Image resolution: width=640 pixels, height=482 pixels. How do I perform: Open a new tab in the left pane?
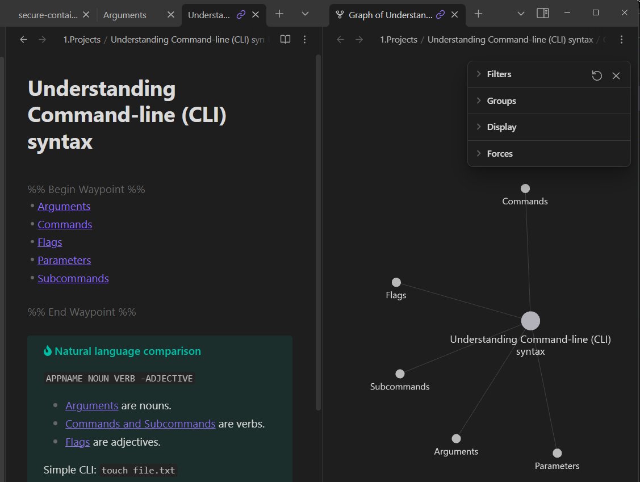coord(279,14)
